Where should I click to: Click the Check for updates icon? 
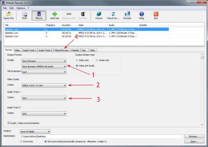click(113, 14)
